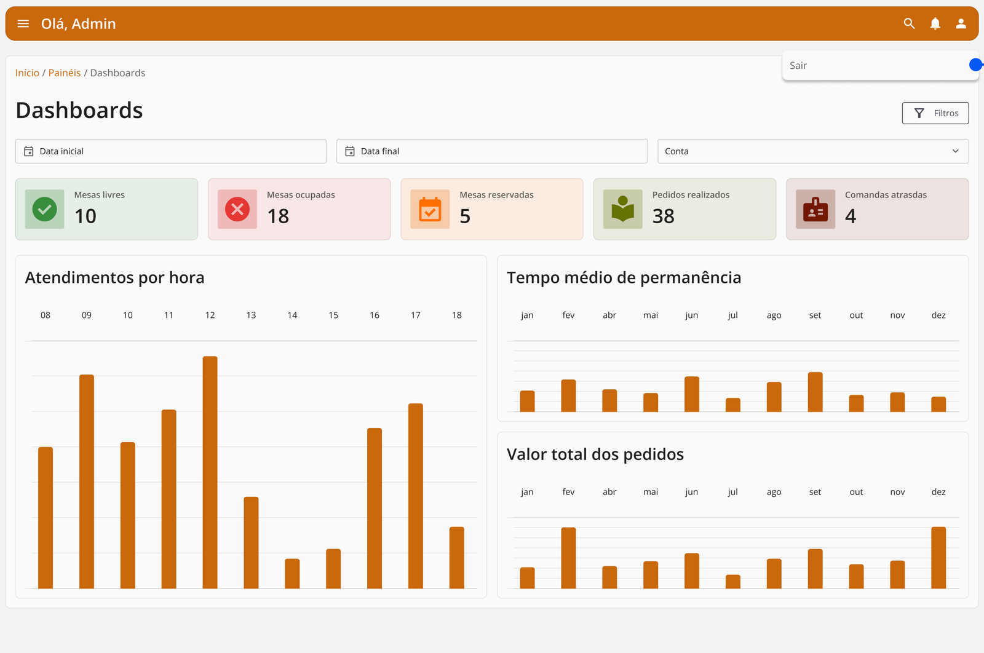
Task: Click the set bar in Tempo médio chart
Action: [x=815, y=392]
